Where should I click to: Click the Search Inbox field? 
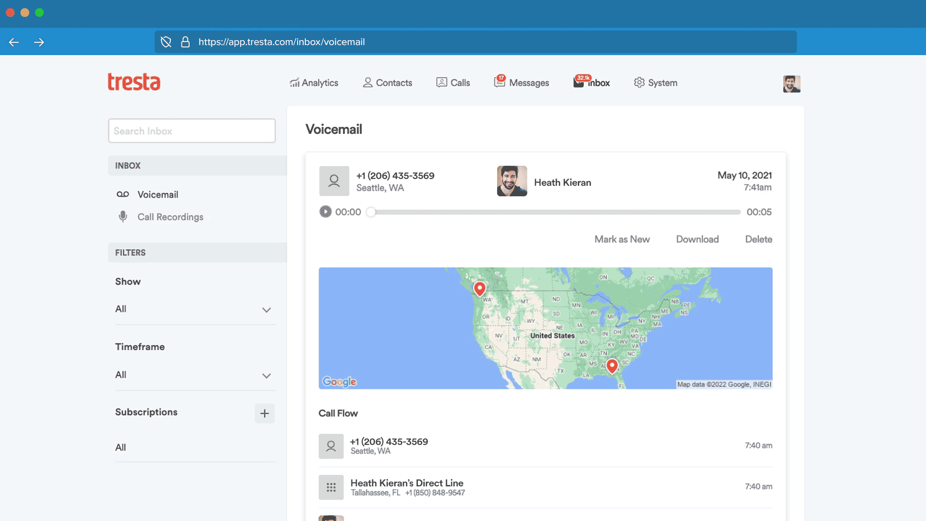(192, 131)
